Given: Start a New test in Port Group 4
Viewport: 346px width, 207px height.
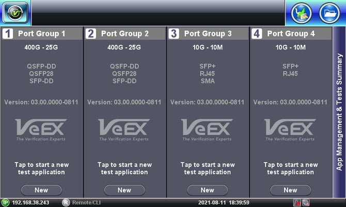Looking at the screenshot, I should (290, 190).
